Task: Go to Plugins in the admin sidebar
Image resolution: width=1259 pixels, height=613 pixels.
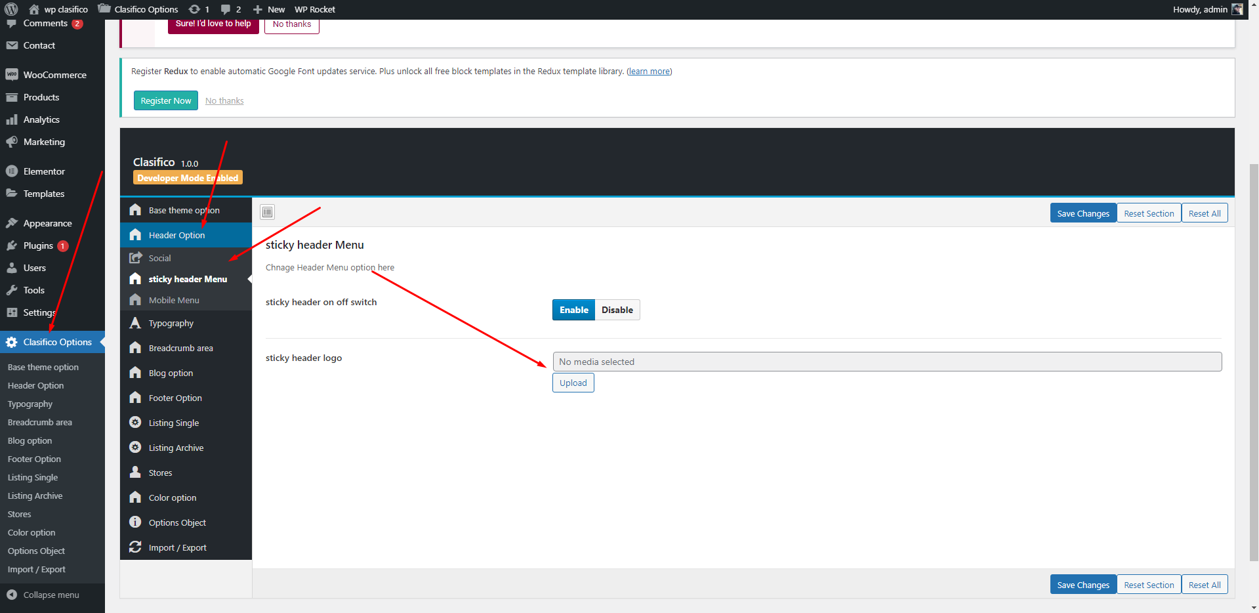Action: point(38,245)
